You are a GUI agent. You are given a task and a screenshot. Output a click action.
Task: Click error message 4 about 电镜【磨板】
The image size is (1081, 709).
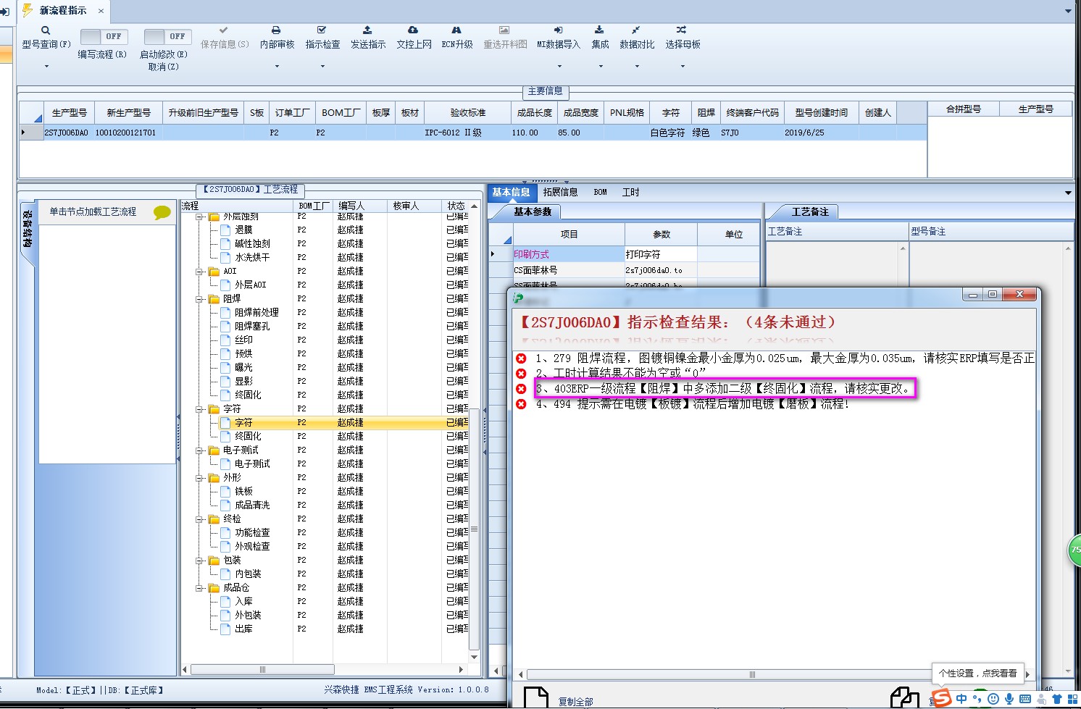[691, 404]
